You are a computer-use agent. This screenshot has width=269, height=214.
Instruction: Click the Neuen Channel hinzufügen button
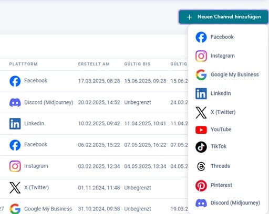pyautogui.click(x=223, y=17)
